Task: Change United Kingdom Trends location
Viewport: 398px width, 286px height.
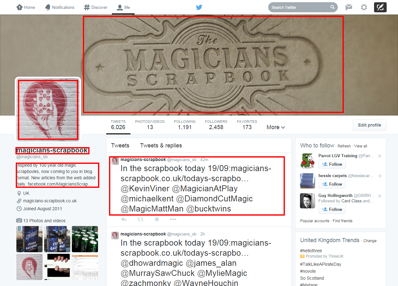Action: point(370,241)
